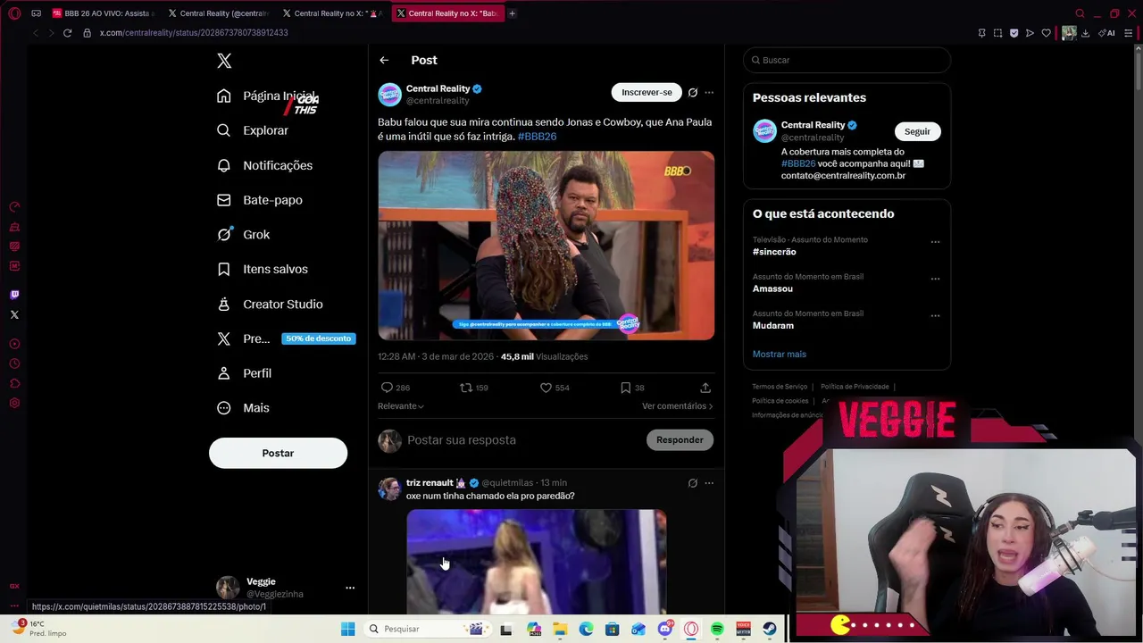Open Política de Privacidade link
Screen dimensions: 1143x643
[855, 387]
